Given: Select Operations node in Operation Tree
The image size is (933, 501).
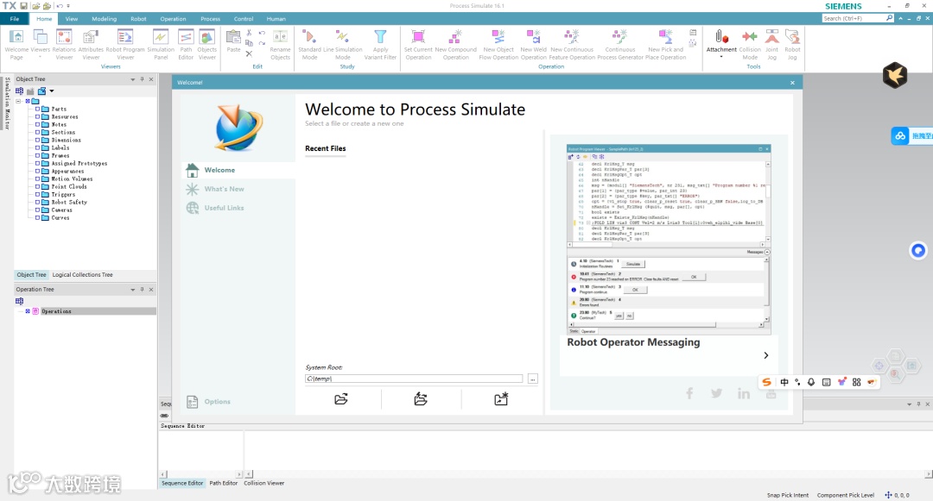Looking at the screenshot, I should [x=56, y=311].
